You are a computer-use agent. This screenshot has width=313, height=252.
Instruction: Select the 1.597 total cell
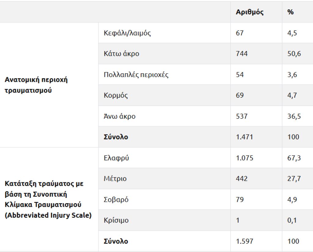click(244, 241)
